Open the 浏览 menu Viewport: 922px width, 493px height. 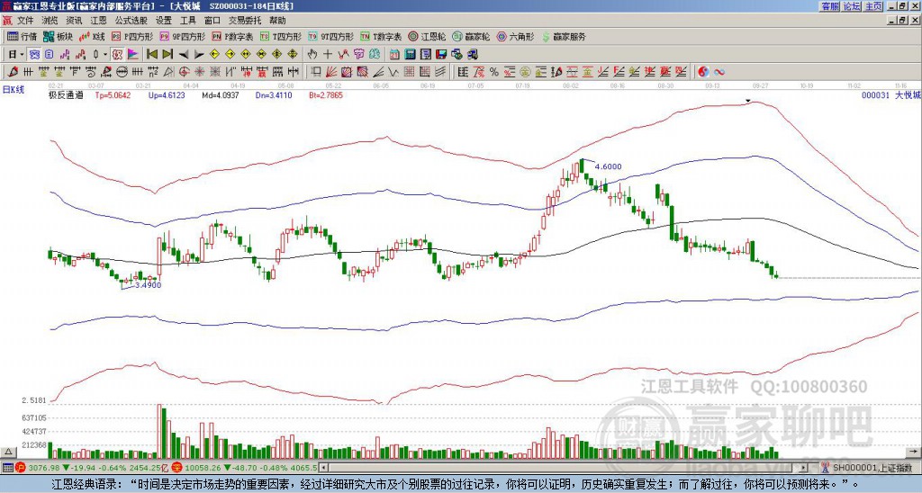tap(50, 21)
